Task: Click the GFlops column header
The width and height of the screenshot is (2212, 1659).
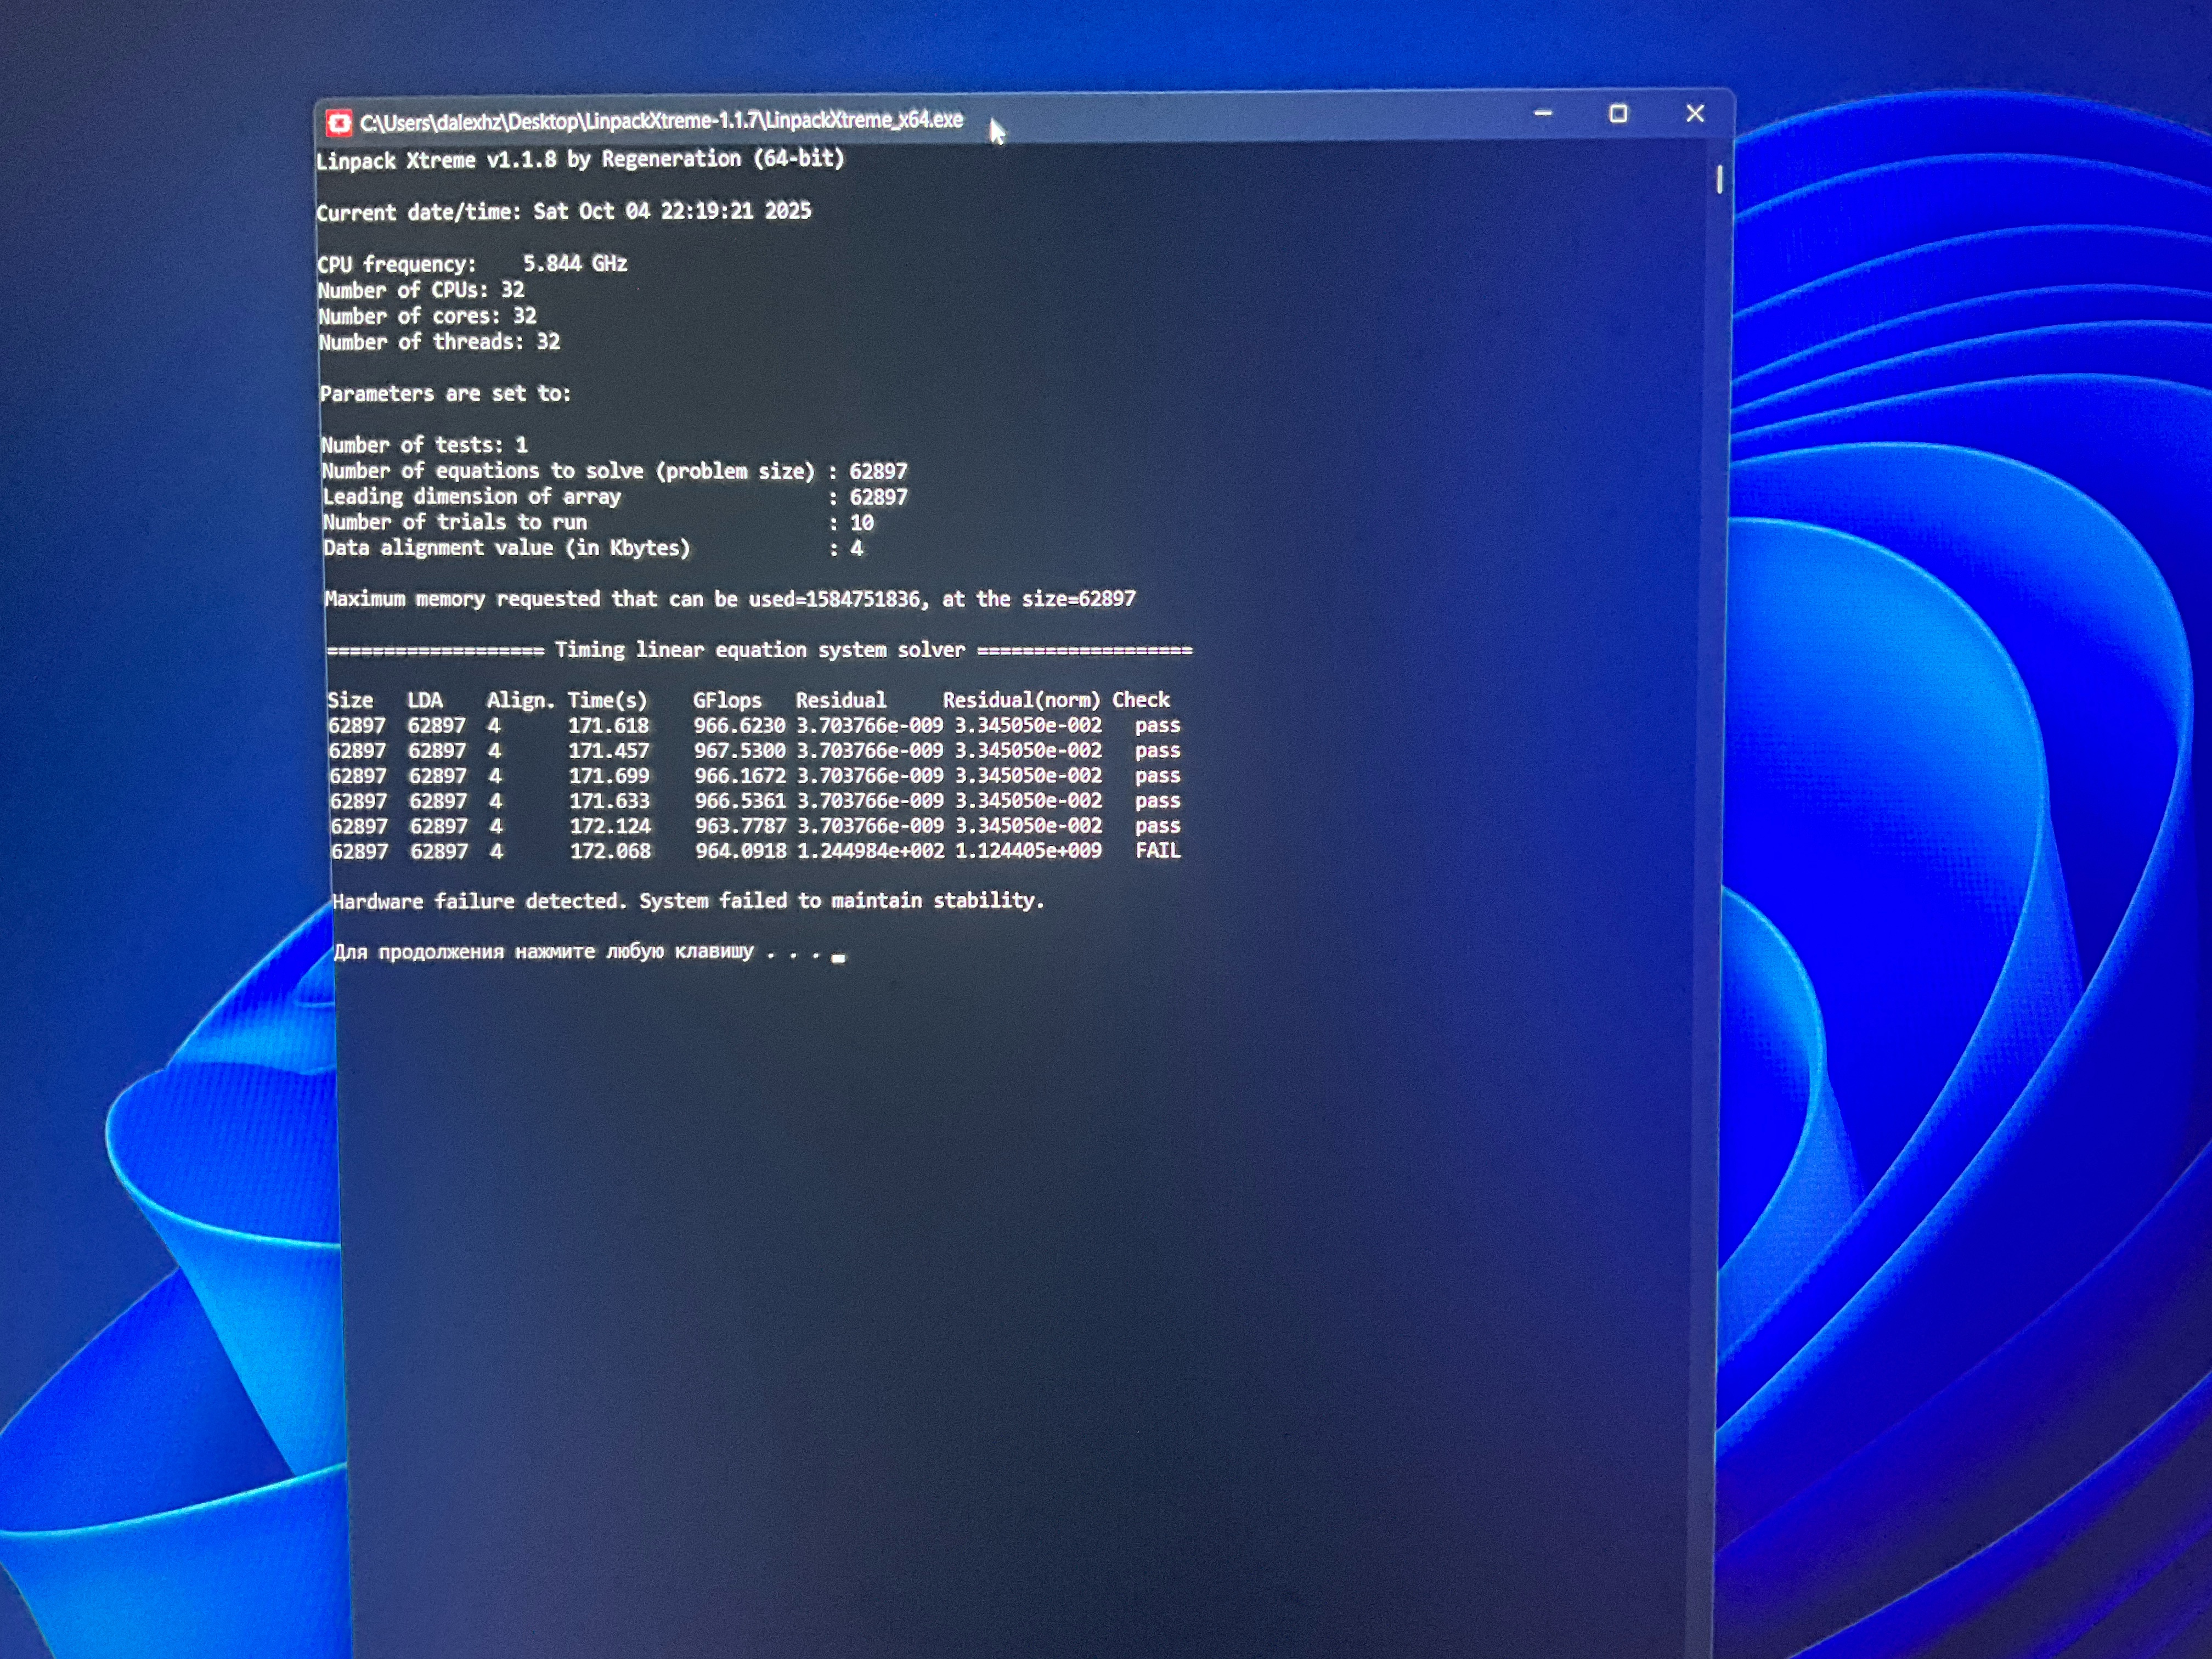Action: click(727, 700)
